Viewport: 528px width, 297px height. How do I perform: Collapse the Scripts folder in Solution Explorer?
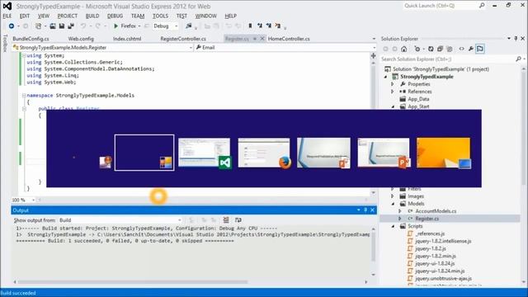tap(393, 226)
